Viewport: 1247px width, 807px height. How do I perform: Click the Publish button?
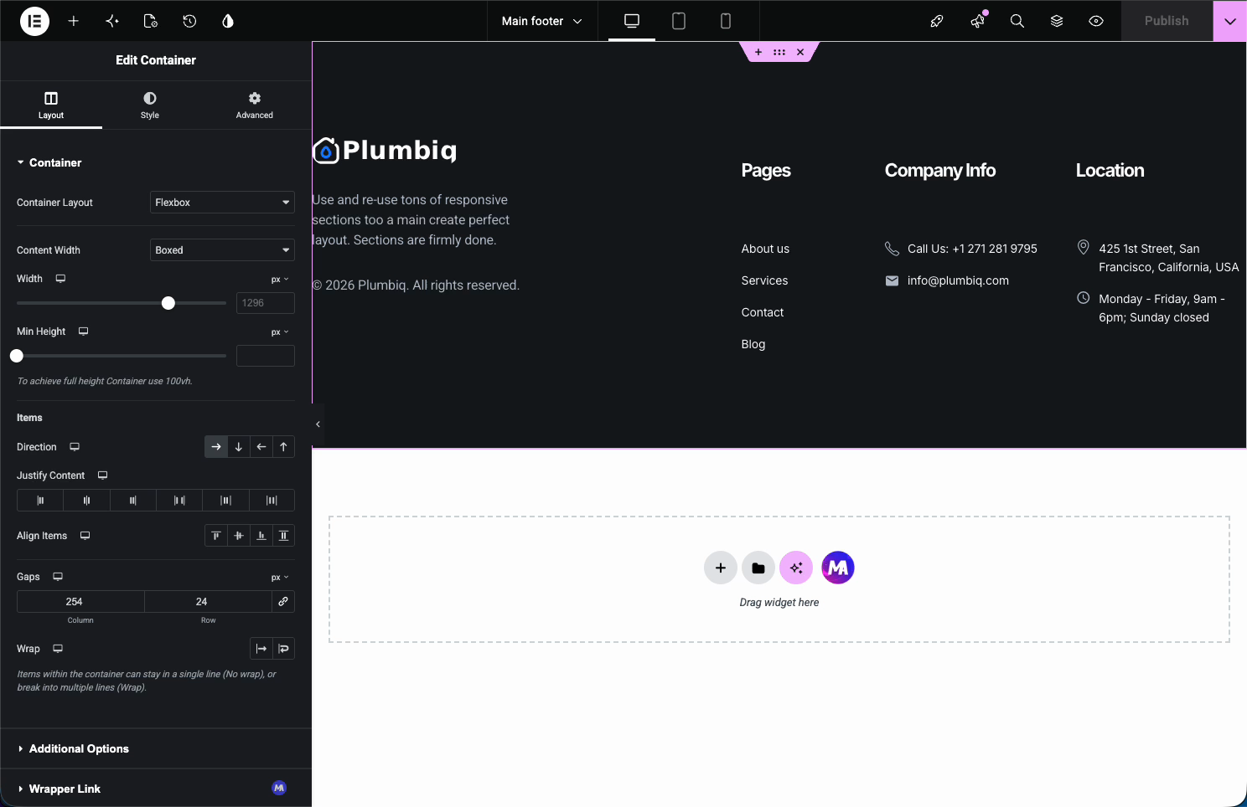[x=1167, y=21]
